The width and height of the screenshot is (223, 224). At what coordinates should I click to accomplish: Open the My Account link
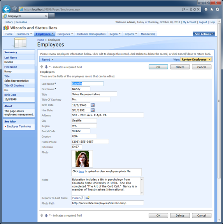[x=190, y=22]
